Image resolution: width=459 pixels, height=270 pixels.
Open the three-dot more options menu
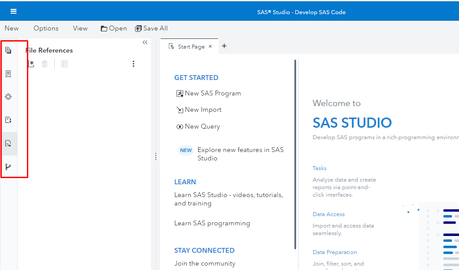(133, 64)
